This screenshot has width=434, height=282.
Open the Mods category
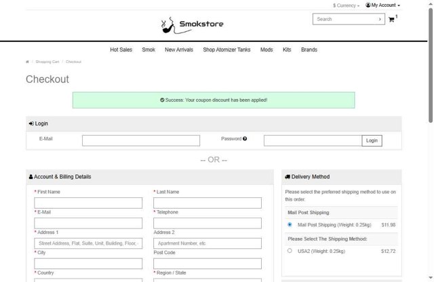coord(267,49)
